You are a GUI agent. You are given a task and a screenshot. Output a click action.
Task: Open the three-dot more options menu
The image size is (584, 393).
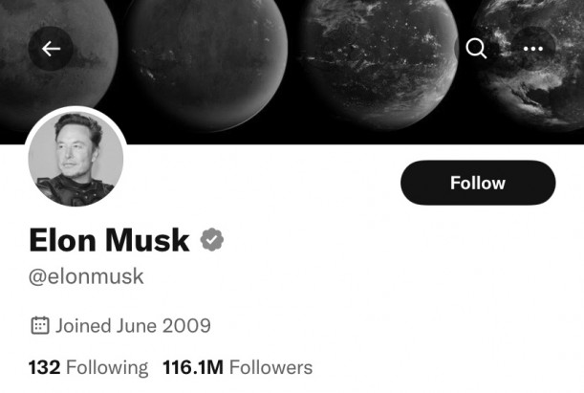[533, 49]
